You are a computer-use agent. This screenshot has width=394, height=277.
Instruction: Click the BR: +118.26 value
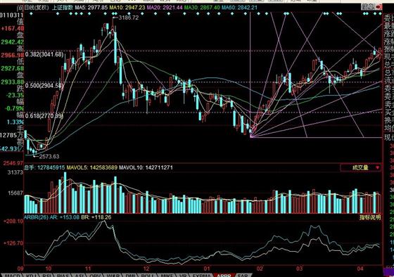(96, 217)
